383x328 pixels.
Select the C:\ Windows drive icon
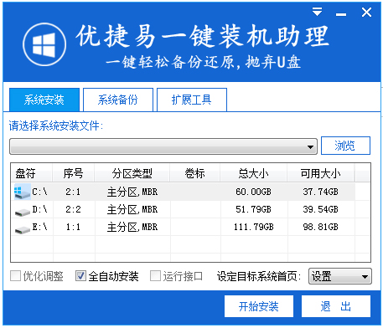[22, 192]
